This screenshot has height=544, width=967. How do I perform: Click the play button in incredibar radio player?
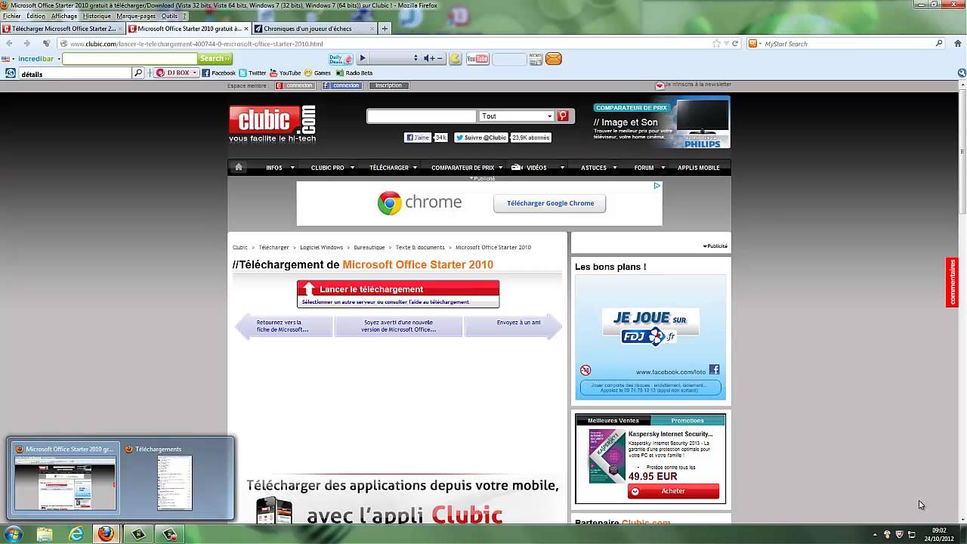(x=363, y=58)
